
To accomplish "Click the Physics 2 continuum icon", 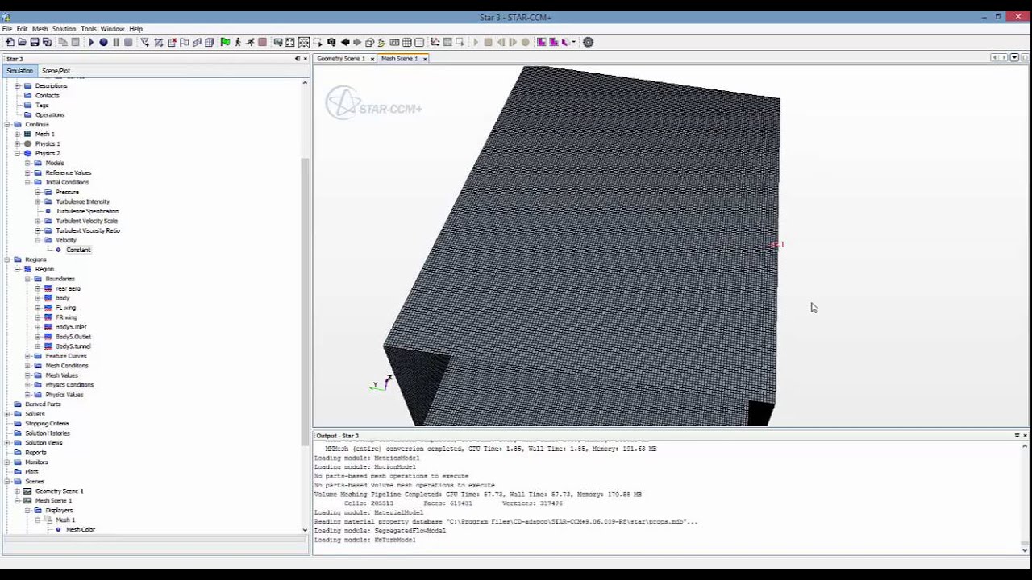I will [27, 153].
